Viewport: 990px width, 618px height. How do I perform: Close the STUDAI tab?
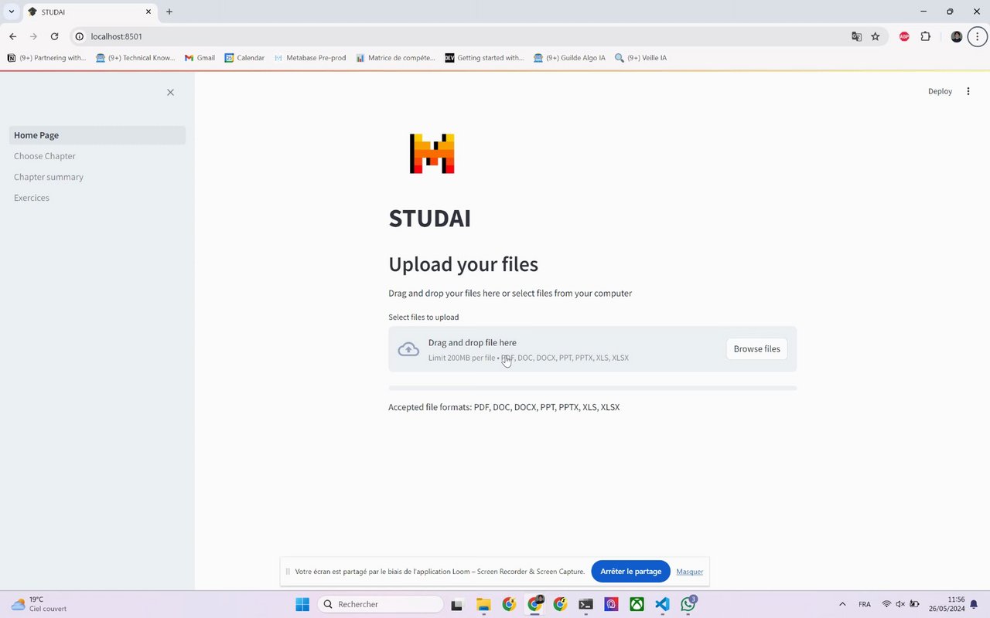tap(148, 12)
